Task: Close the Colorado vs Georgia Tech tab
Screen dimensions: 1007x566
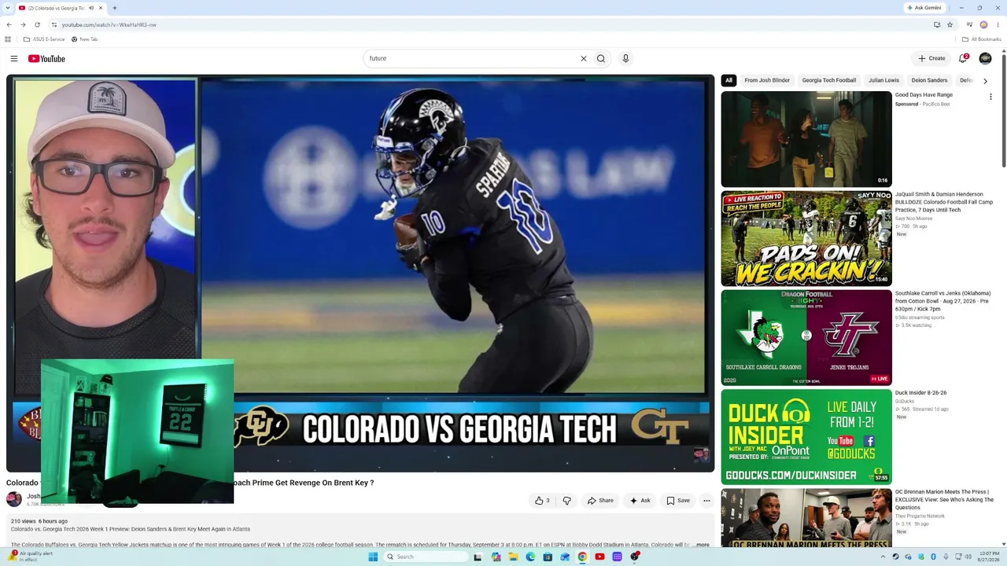Action: pos(101,8)
